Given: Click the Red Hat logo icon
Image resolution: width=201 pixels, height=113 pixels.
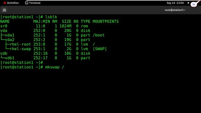Looking at the screenshot, I should pos(5,3).
